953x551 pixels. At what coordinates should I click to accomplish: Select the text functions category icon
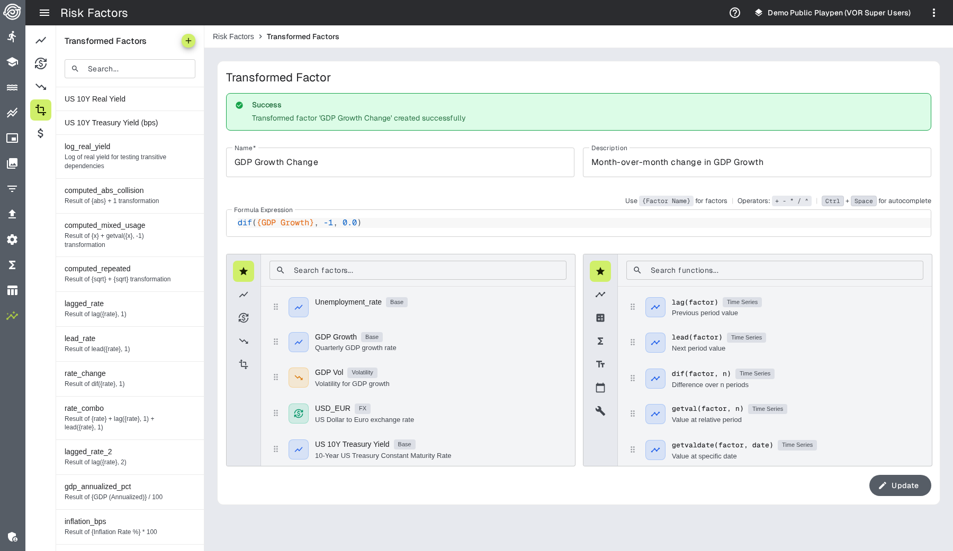click(x=600, y=364)
